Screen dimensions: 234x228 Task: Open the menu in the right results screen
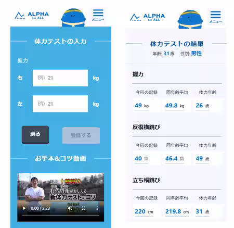[215, 17]
